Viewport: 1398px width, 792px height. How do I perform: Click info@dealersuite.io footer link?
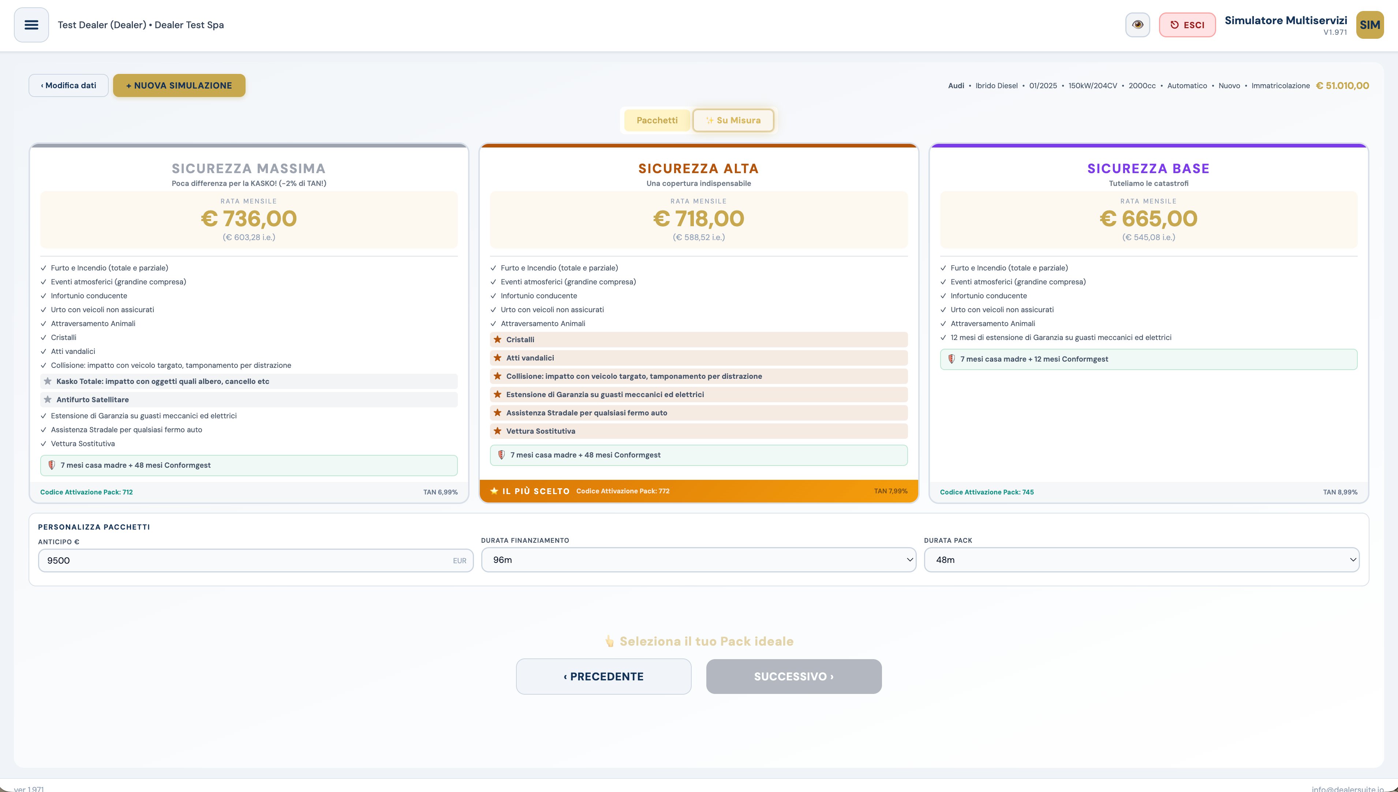(x=1347, y=789)
